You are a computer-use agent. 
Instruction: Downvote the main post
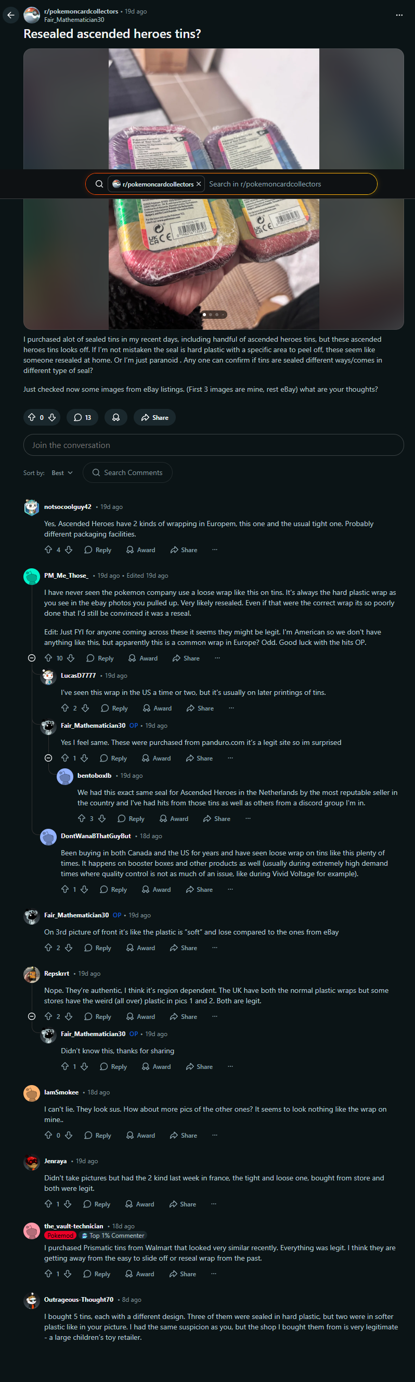(x=52, y=417)
